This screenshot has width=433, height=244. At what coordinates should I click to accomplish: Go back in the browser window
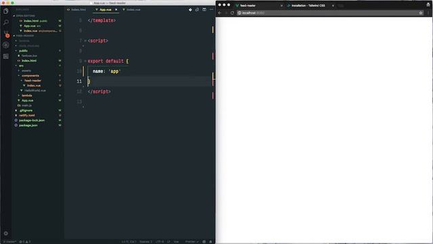pos(220,13)
